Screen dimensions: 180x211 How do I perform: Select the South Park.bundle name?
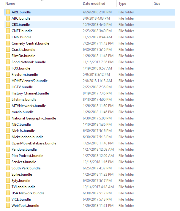click(26, 168)
